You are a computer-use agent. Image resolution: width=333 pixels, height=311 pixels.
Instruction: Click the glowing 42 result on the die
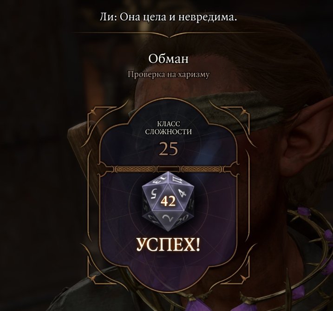(168, 201)
